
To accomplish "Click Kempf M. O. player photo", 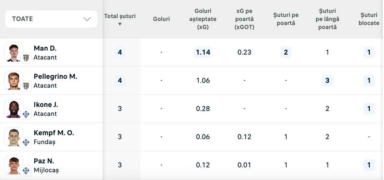I will (x=14, y=137).
